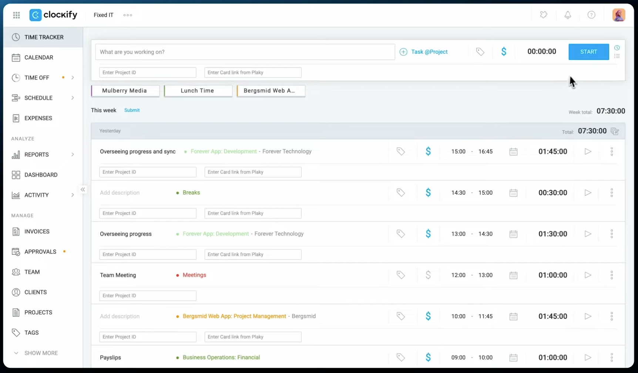
Task: Toggle billable on Bergsmid Web App entry
Action: point(428,316)
